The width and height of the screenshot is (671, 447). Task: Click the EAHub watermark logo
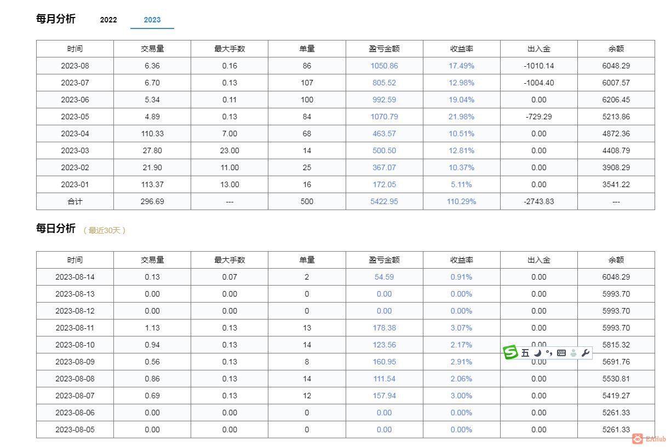[649, 438]
